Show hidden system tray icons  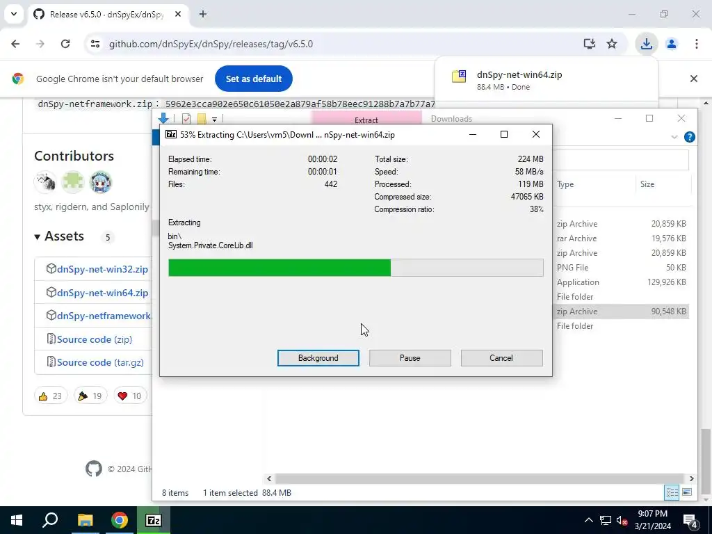click(x=588, y=520)
